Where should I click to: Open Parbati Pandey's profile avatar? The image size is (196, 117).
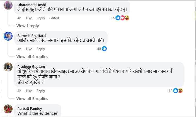click(8, 109)
